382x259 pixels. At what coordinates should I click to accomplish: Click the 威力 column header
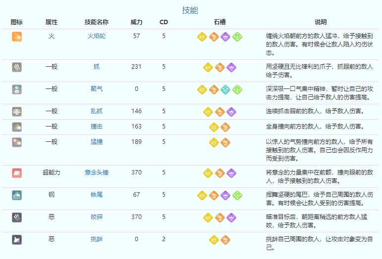136,23
